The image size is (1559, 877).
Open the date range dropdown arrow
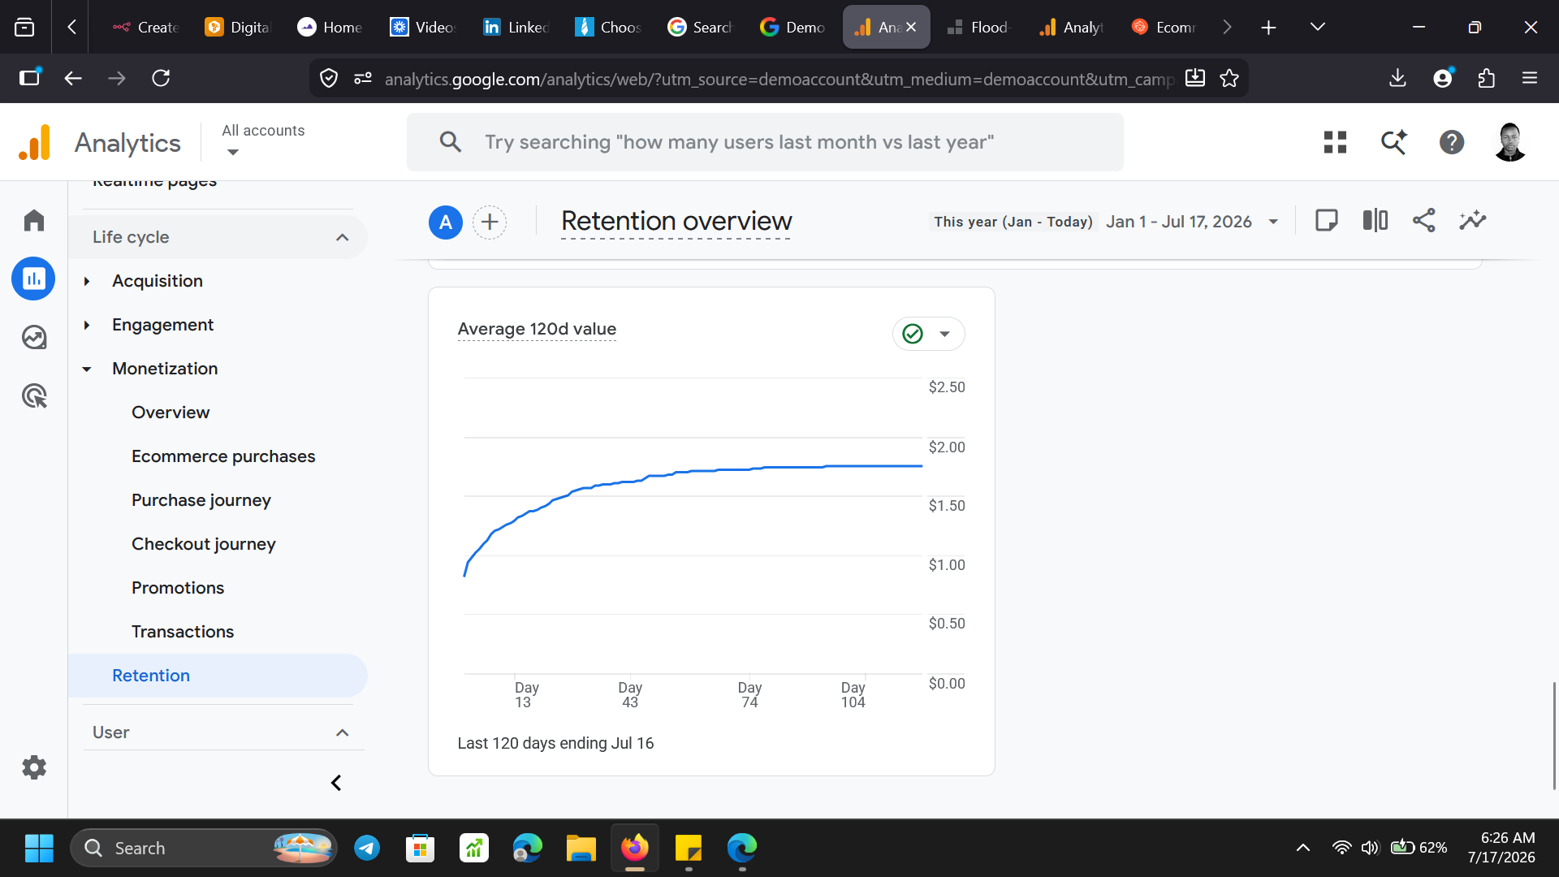pos(1273,222)
